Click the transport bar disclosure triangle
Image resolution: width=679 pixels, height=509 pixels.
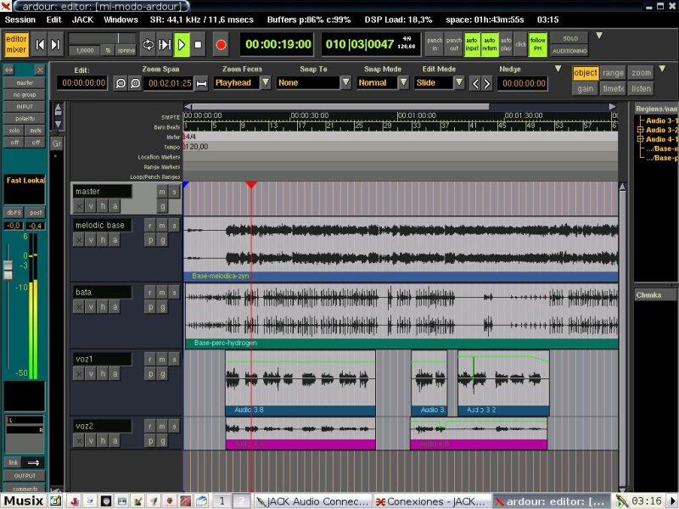[599, 36]
